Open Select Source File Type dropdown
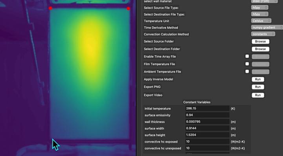 pyautogui.click(x=259, y=7)
